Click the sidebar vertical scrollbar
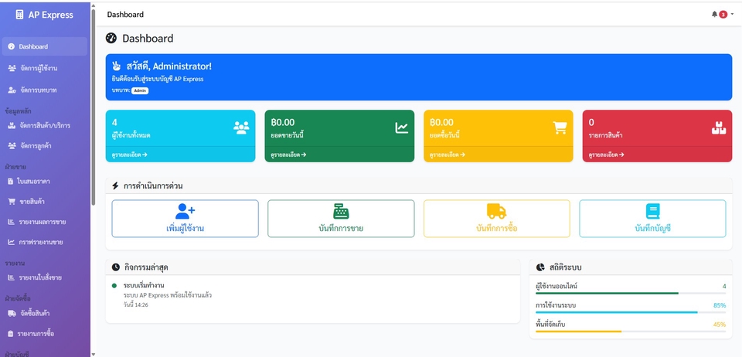The image size is (742, 357). click(x=94, y=108)
